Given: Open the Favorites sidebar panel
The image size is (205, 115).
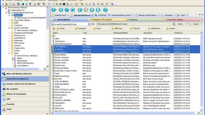Looking at the screenshot, I should (25, 104).
